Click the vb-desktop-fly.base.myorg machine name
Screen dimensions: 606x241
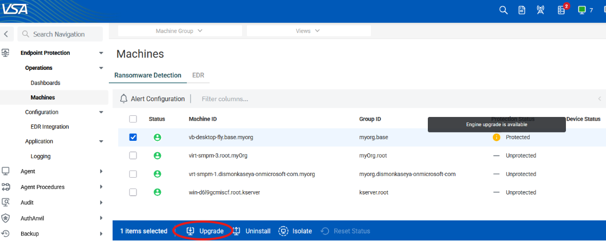point(221,137)
